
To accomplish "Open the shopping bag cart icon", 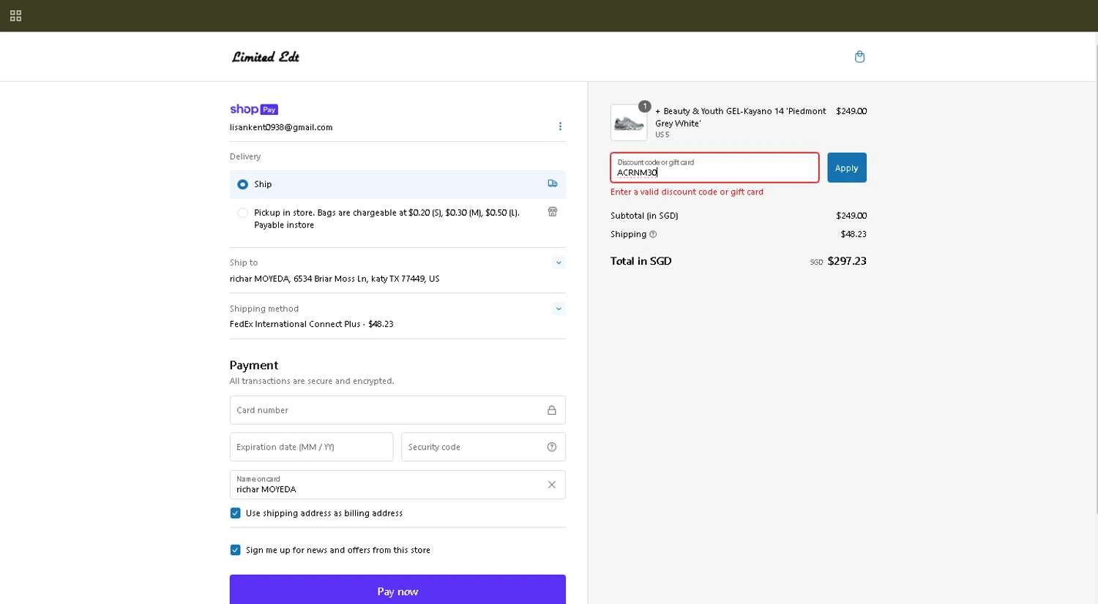I will tap(859, 56).
